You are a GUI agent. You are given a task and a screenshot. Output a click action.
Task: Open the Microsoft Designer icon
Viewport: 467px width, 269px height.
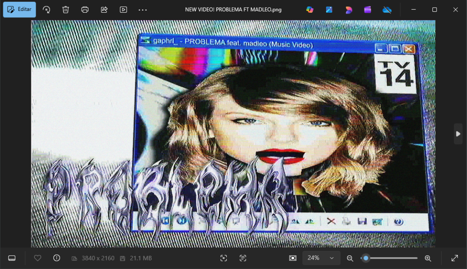click(x=348, y=10)
